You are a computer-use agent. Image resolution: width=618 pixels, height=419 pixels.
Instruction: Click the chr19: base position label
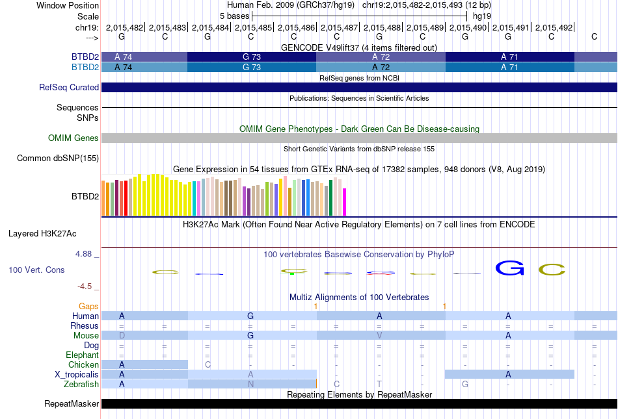87,27
